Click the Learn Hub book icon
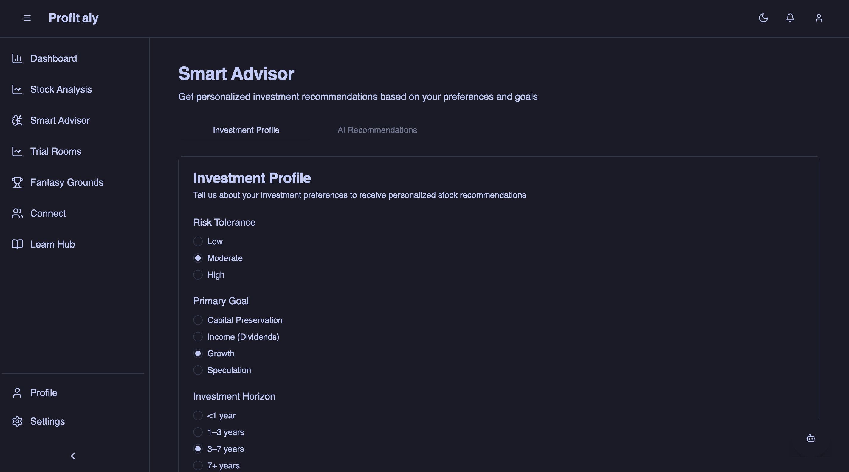Viewport: 849px width, 472px height. (x=17, y=244)
